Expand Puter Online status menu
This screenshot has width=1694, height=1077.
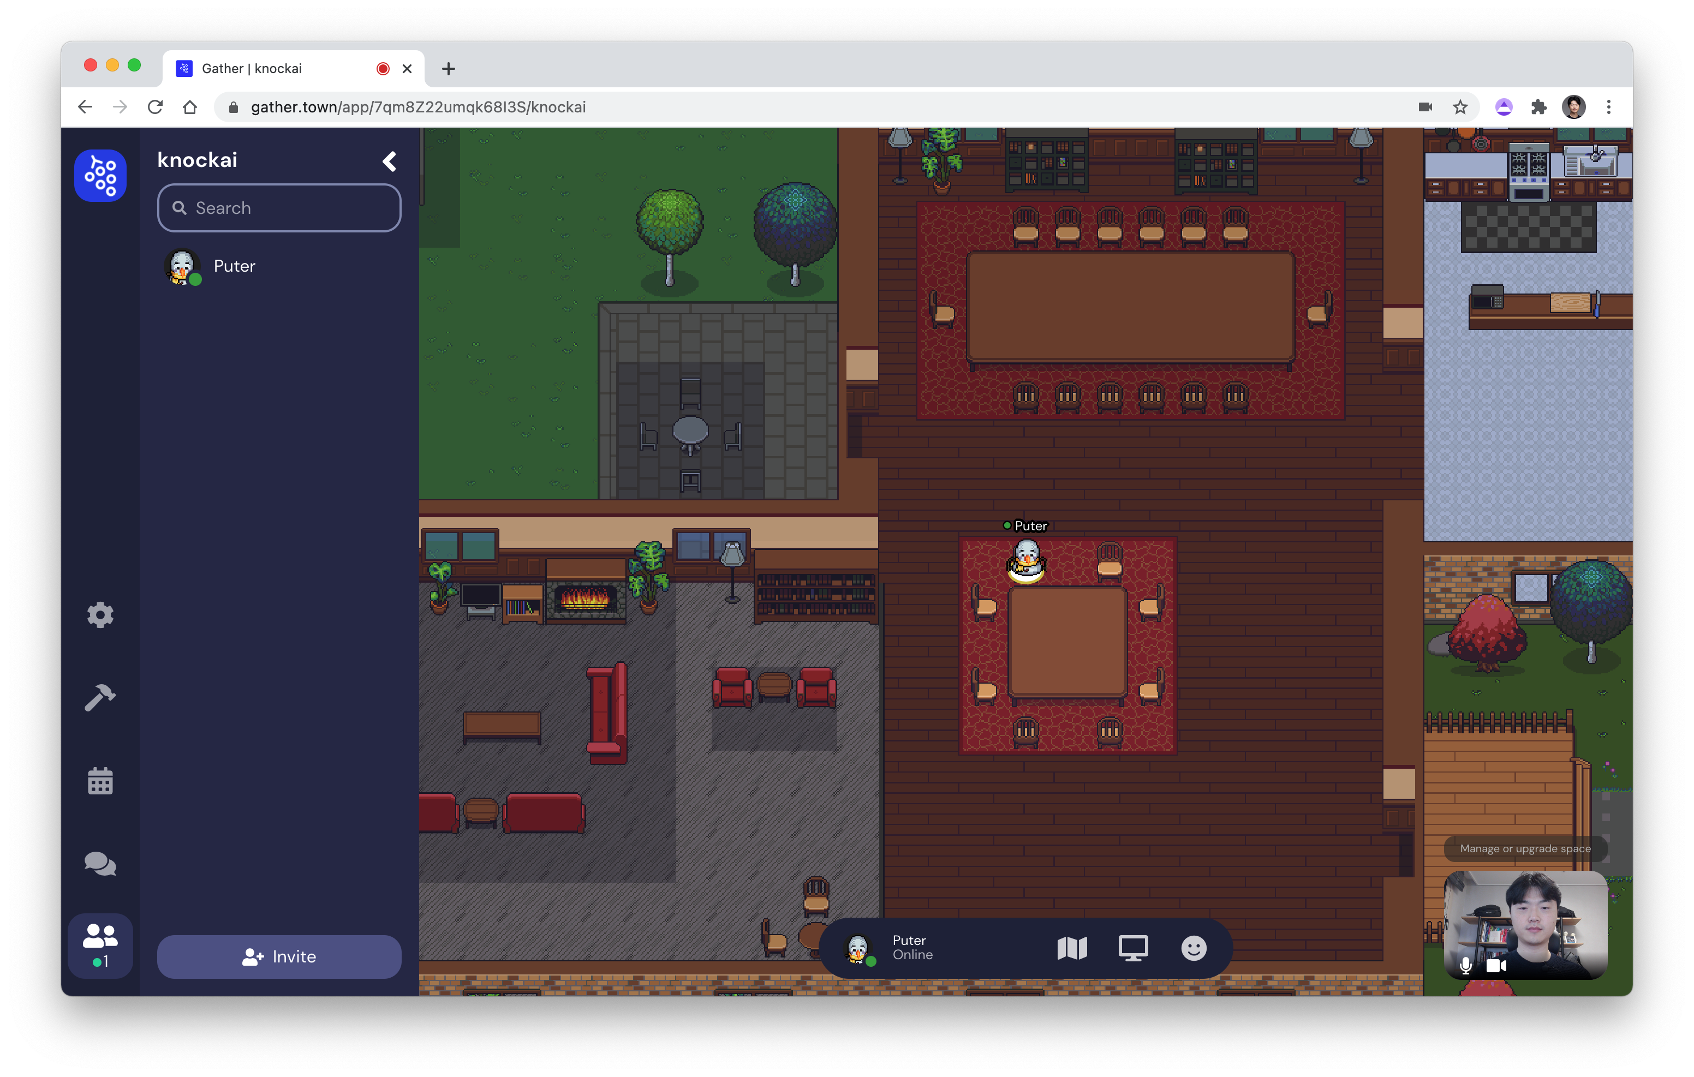912,948
